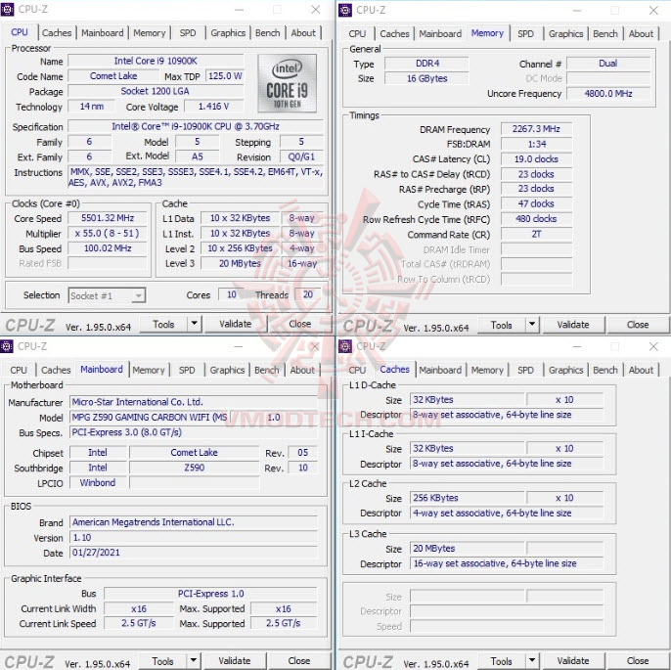Screen dimensions: 671x670
Task: Click DRAM Frequency value 2267.3 MHz
Action: click(536, 129)
